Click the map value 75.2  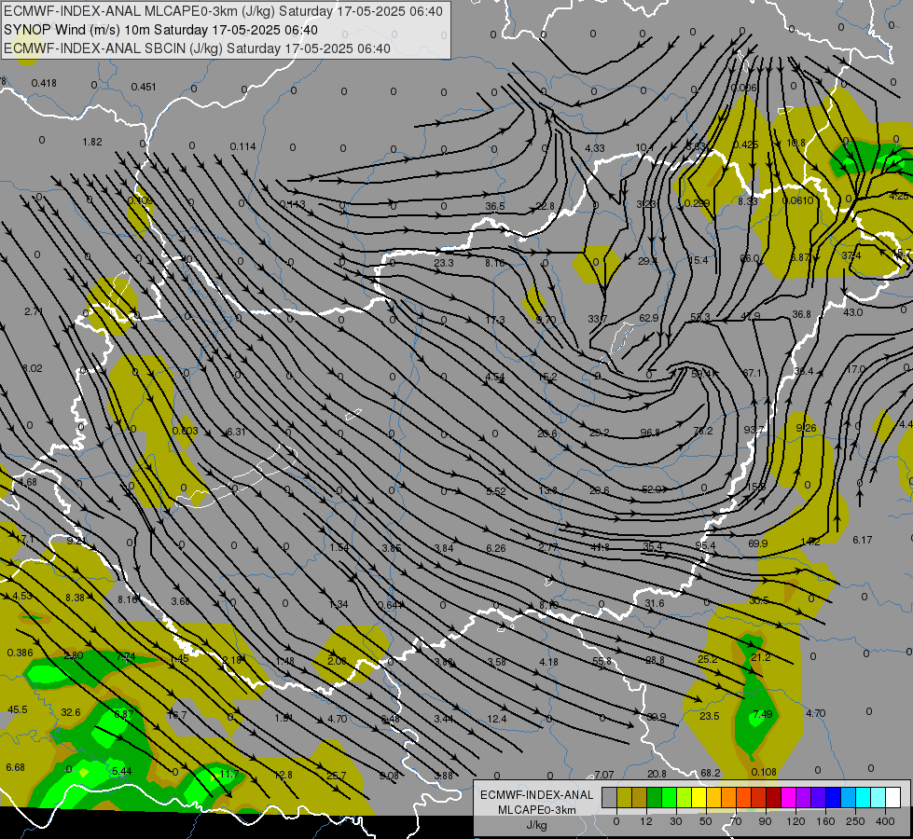point(703,431)
